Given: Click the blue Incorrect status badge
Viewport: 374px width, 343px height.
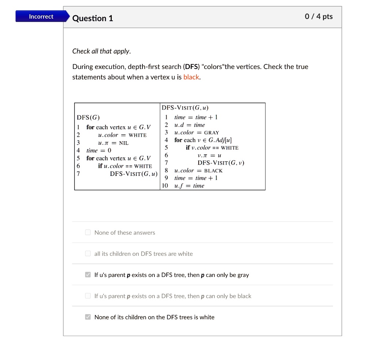Looking at the screenshot, I should point(41,16).
